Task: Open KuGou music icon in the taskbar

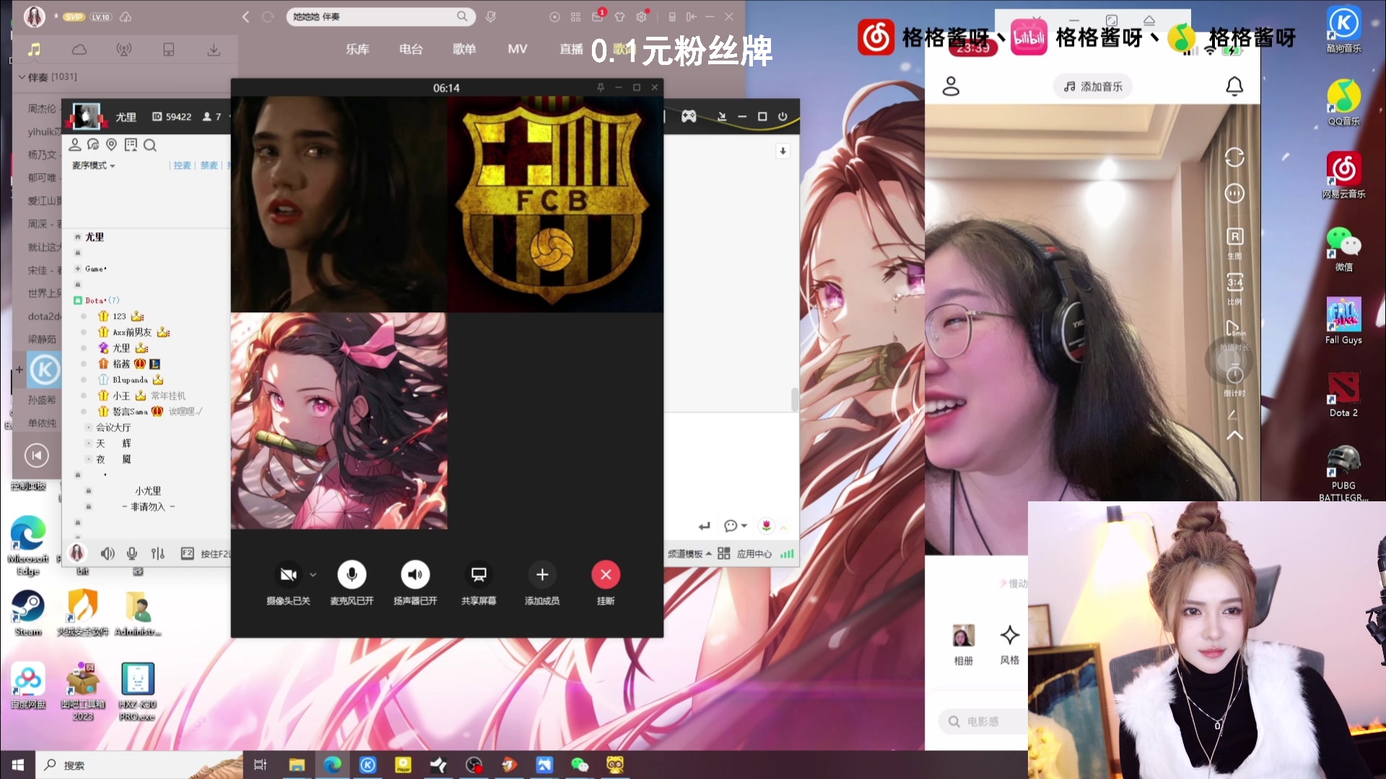Action: pos(368,765)
